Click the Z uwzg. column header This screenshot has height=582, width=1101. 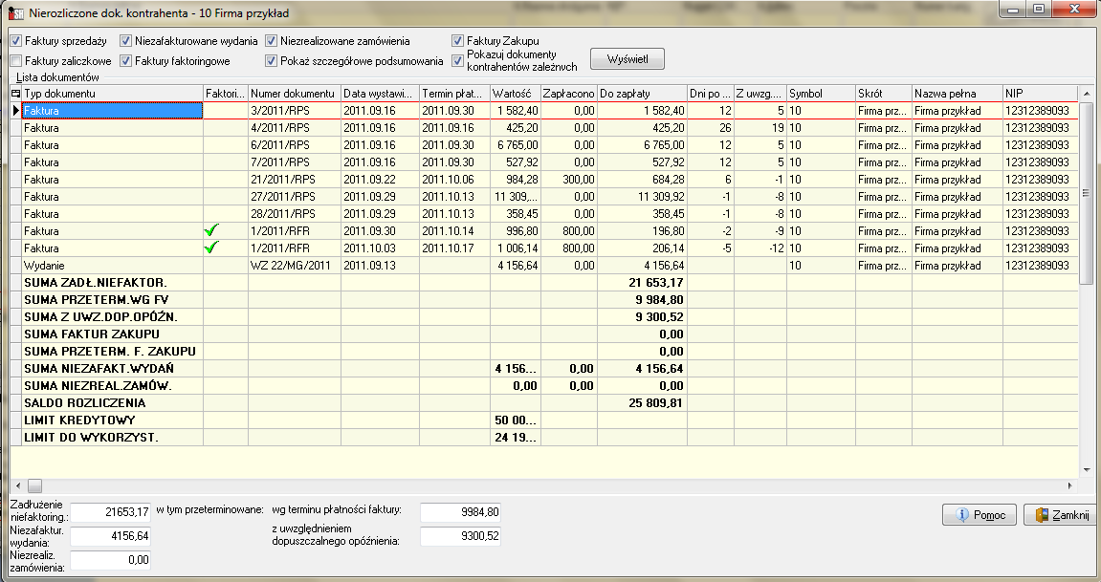(760, 94)
